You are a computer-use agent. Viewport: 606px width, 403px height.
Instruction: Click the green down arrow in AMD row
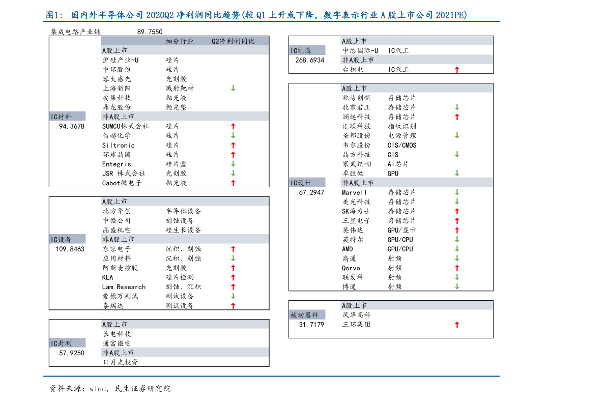[x=457, y=249]
